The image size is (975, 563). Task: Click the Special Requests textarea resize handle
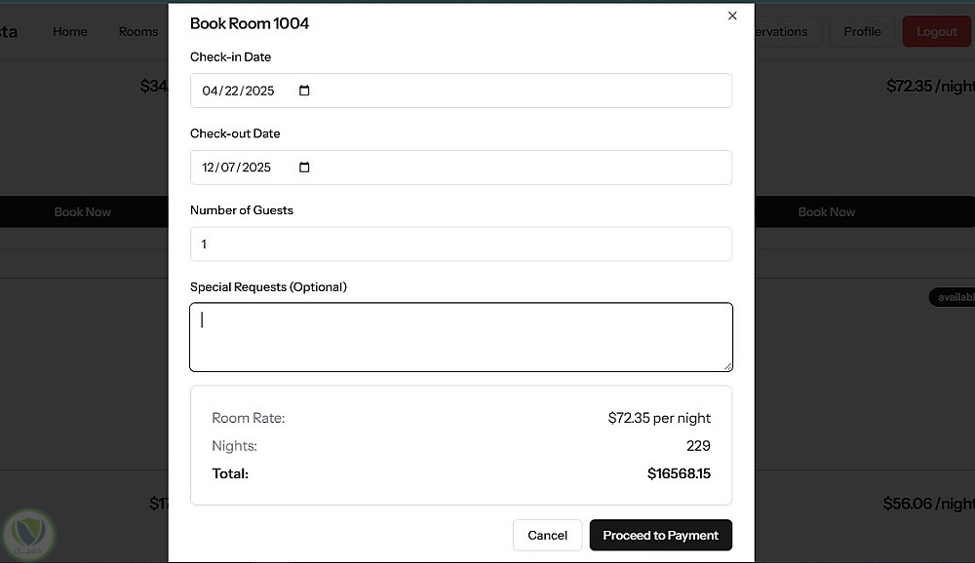pos(727,366)
